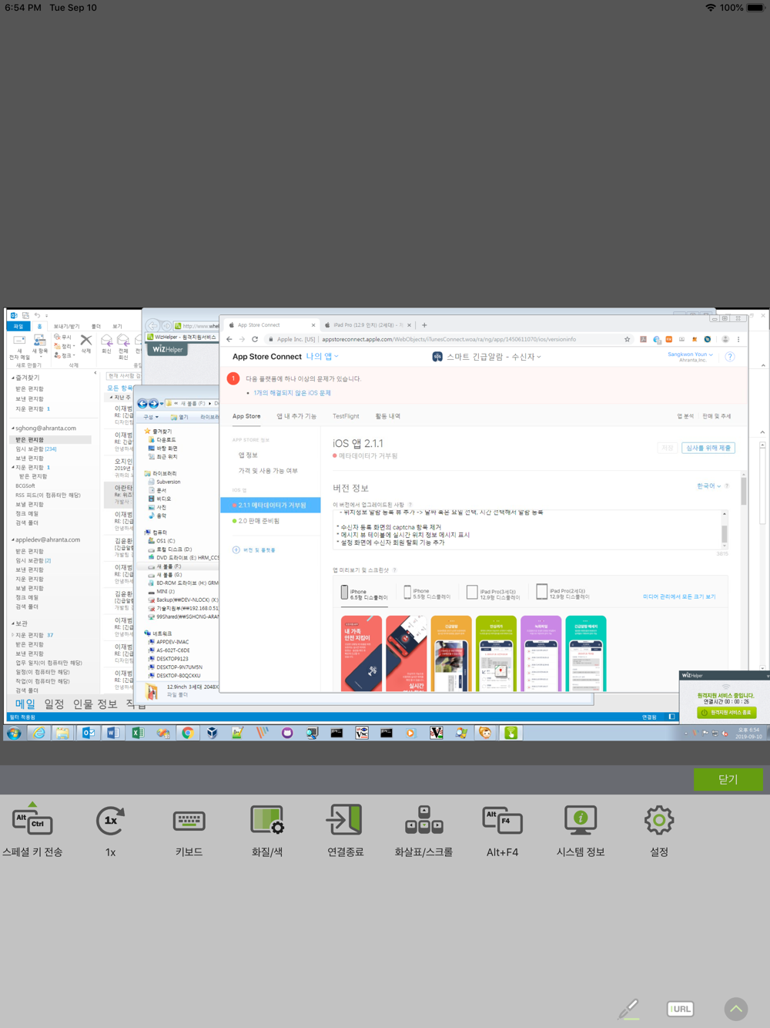Go back in the Explorer window
The width and height of the screenshot is (770, 1028).
pyautogui.click(x=142, y=404)
